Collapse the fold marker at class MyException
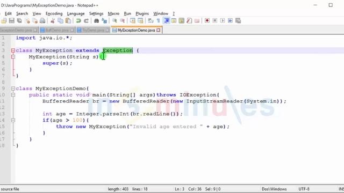Viewport: 344px width, 193px height. 13,50
